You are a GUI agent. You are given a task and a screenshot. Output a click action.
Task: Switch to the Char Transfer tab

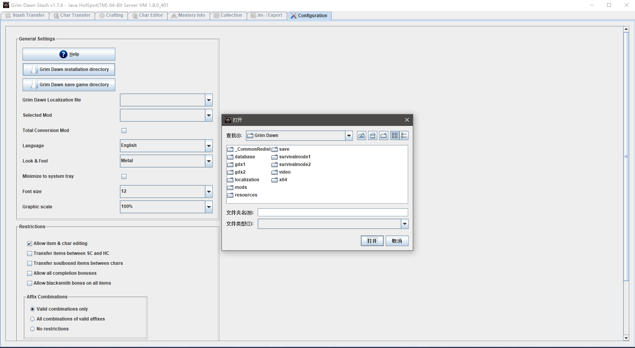point(72,15)
